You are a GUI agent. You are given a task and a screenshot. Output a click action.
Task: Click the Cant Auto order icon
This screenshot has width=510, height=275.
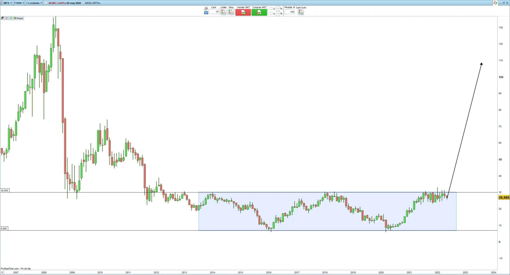click(x=301, y=12)
